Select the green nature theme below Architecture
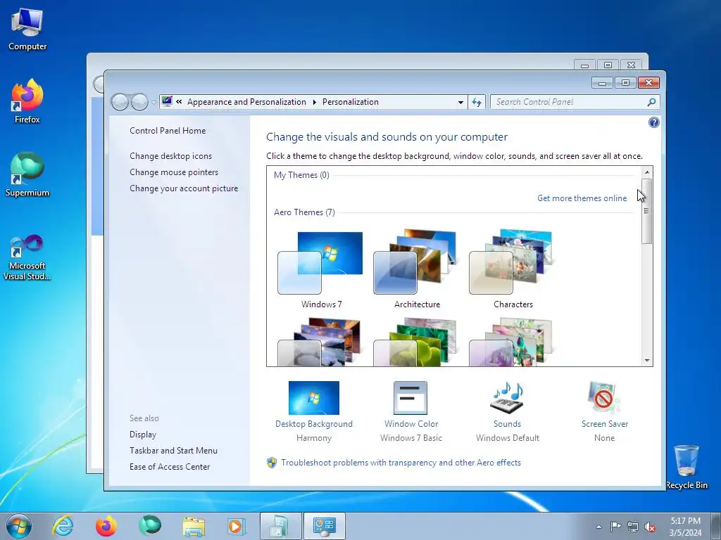Viewport: 721px width, 540px height. click(x=417, y=342)
